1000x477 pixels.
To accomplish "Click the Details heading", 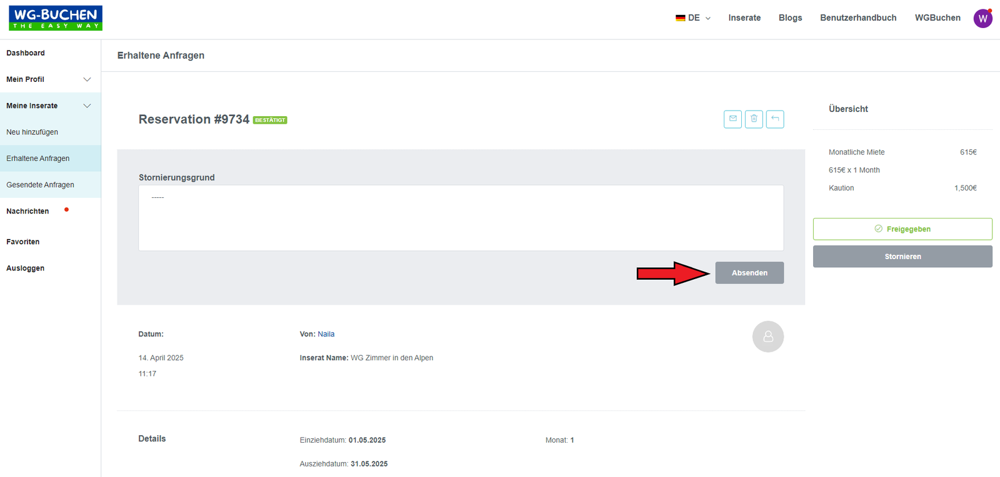I will tap(152, 439).
